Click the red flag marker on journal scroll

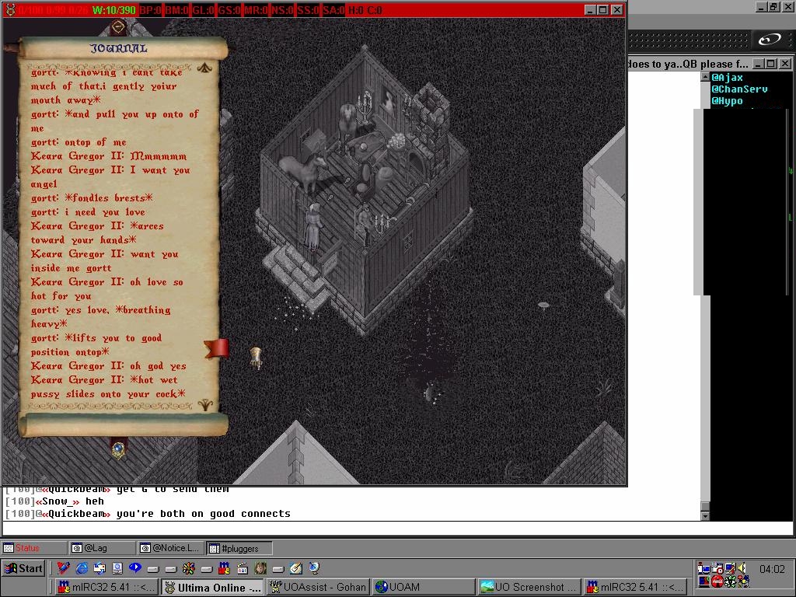217,348
